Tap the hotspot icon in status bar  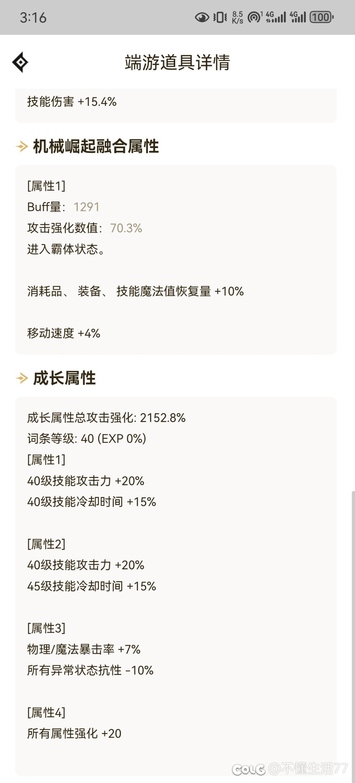coord(255,17)
